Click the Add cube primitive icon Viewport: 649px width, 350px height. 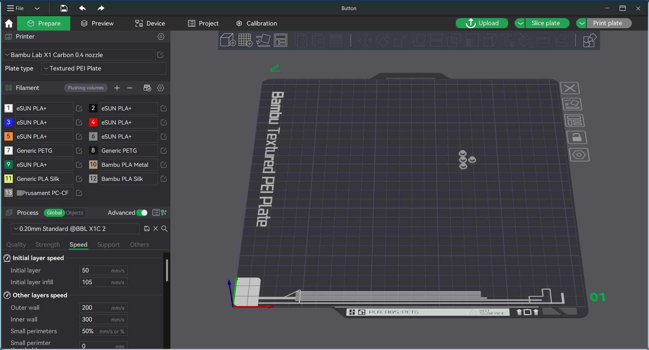coord(228,40)
